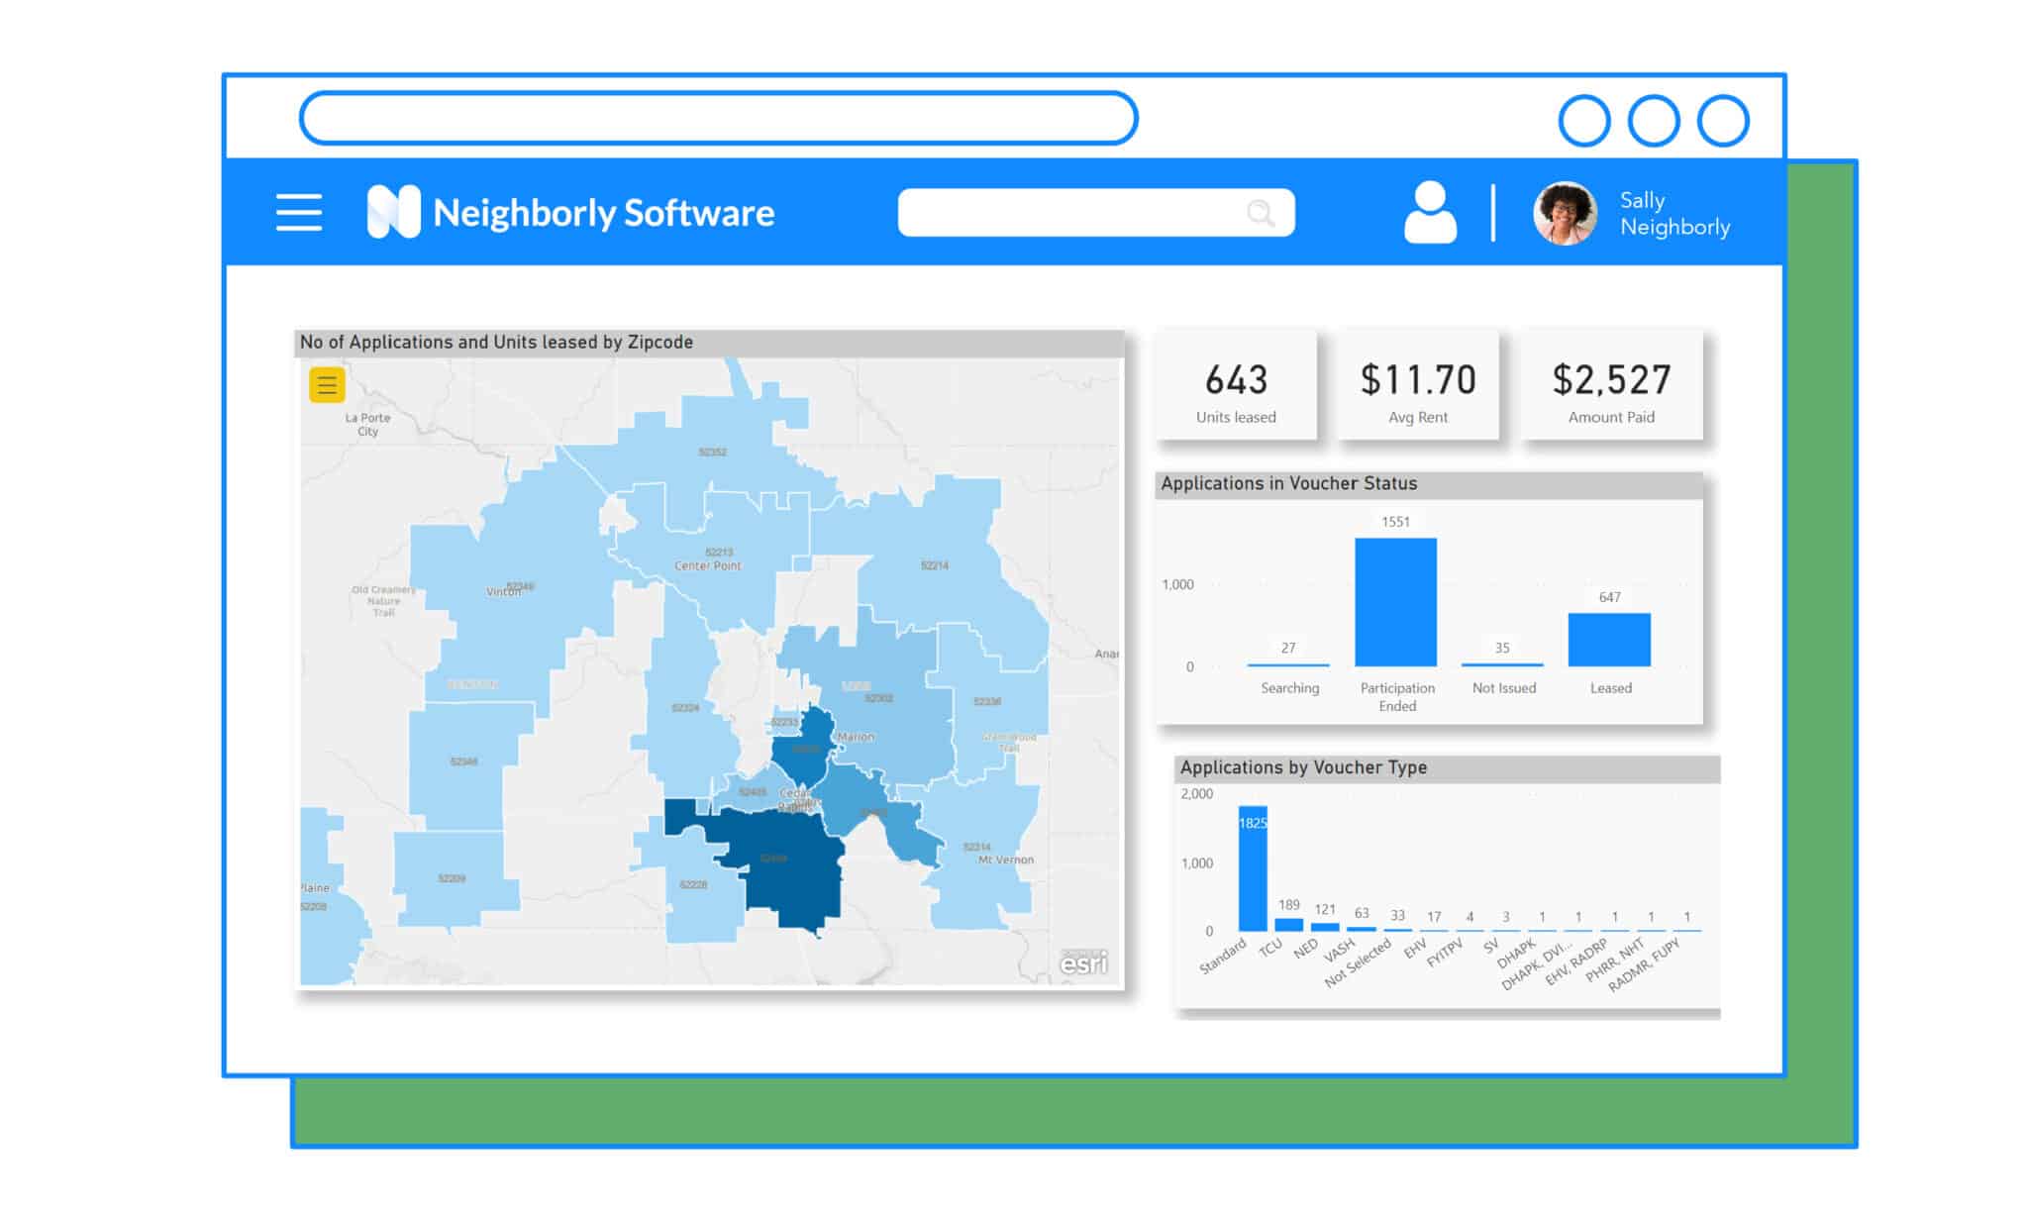Toggle the darkest zipcode region on map

782,862
